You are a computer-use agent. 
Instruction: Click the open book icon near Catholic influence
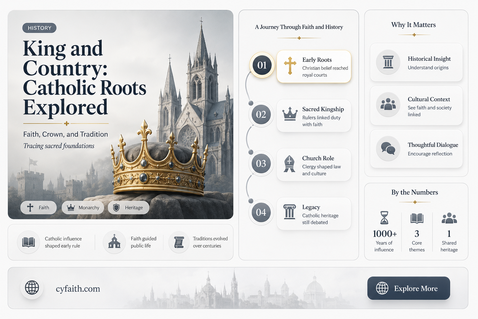[29, 242]
